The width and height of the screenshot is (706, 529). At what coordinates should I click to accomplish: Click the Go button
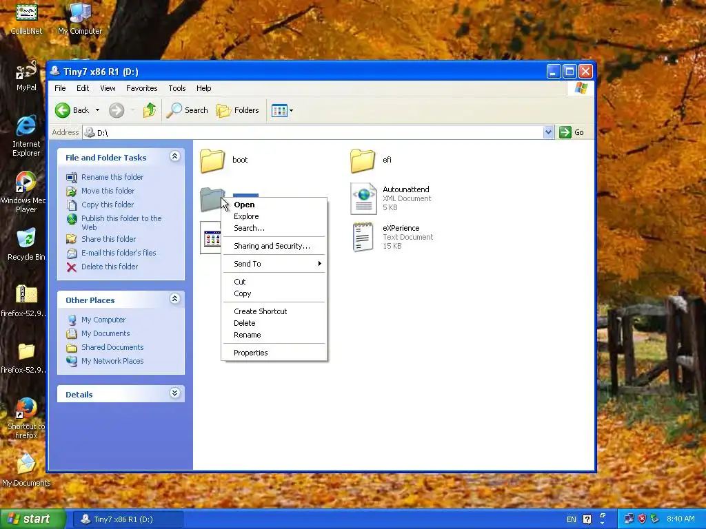572,132
